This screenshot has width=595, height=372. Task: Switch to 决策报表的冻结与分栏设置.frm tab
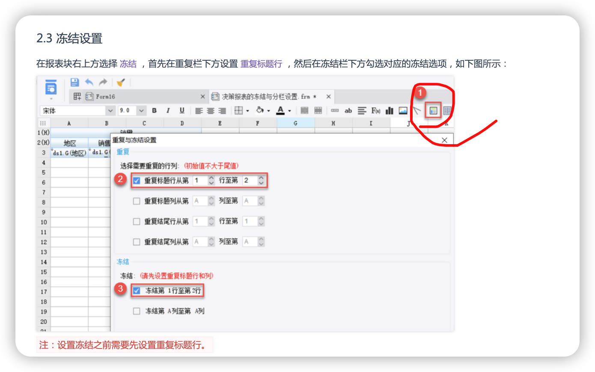[x=272, y=97]
